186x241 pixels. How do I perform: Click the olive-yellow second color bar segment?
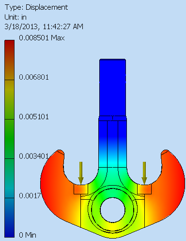click(x=9, y=100)
